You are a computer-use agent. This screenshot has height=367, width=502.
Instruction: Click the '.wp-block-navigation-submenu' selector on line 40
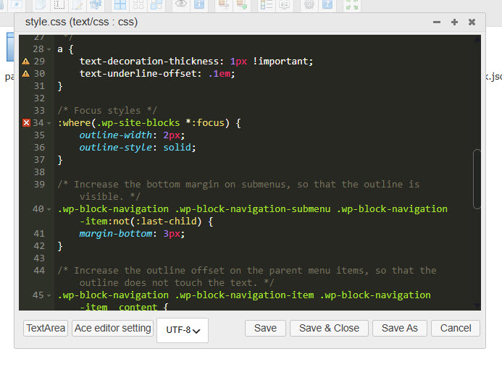click(253, 209)
